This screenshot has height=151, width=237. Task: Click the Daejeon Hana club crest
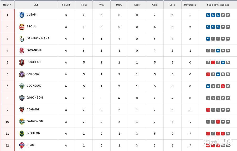[x=22, y=39]
